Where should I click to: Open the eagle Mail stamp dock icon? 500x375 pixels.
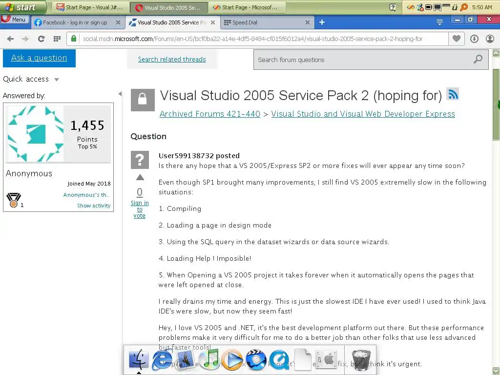[185, 360]
